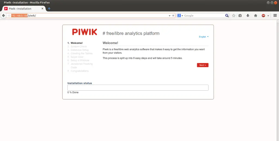The width and height of the screenshot is (279, 141).
Task: Open a new tab with the plus icon
Action: (x=49, y=8)
